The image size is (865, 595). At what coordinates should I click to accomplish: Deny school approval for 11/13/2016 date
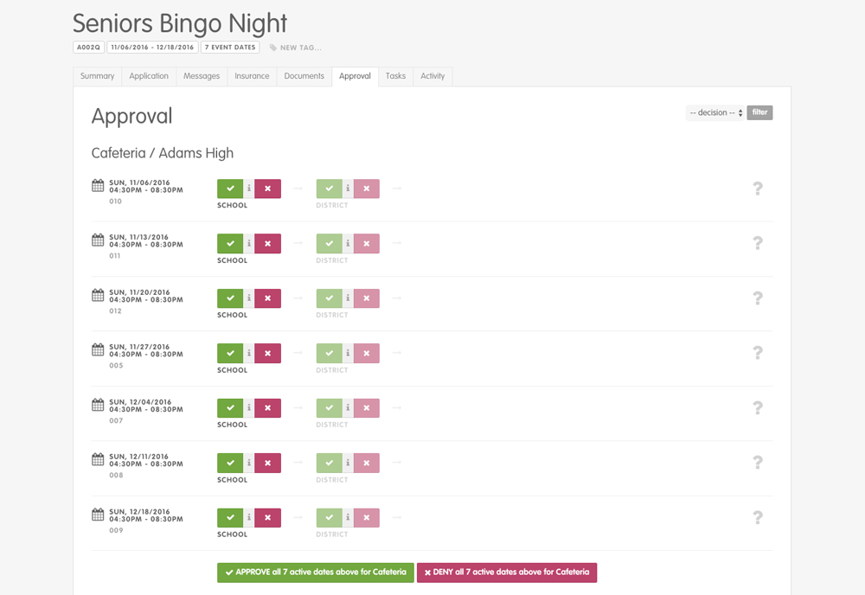267,243
